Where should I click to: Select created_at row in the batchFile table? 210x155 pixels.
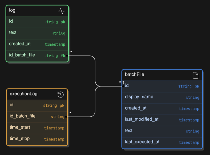(x=162, y=108)
